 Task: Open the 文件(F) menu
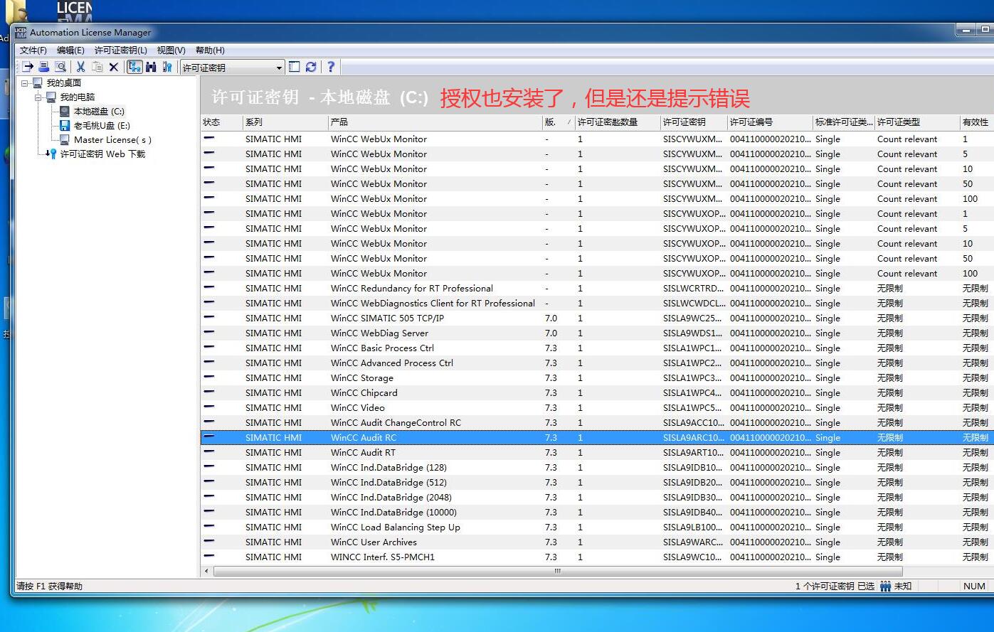[33, 50]
